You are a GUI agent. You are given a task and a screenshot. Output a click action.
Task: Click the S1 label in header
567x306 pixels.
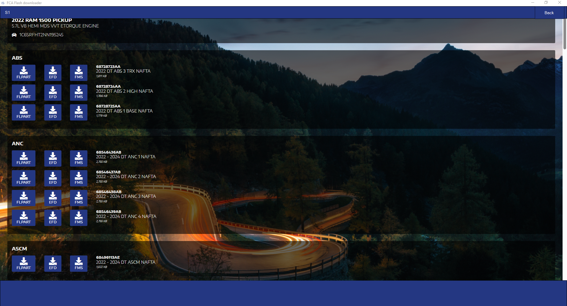(7, 12)
